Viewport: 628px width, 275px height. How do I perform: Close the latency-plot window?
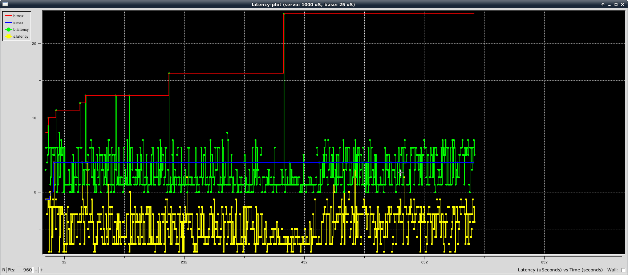[623, 4]
